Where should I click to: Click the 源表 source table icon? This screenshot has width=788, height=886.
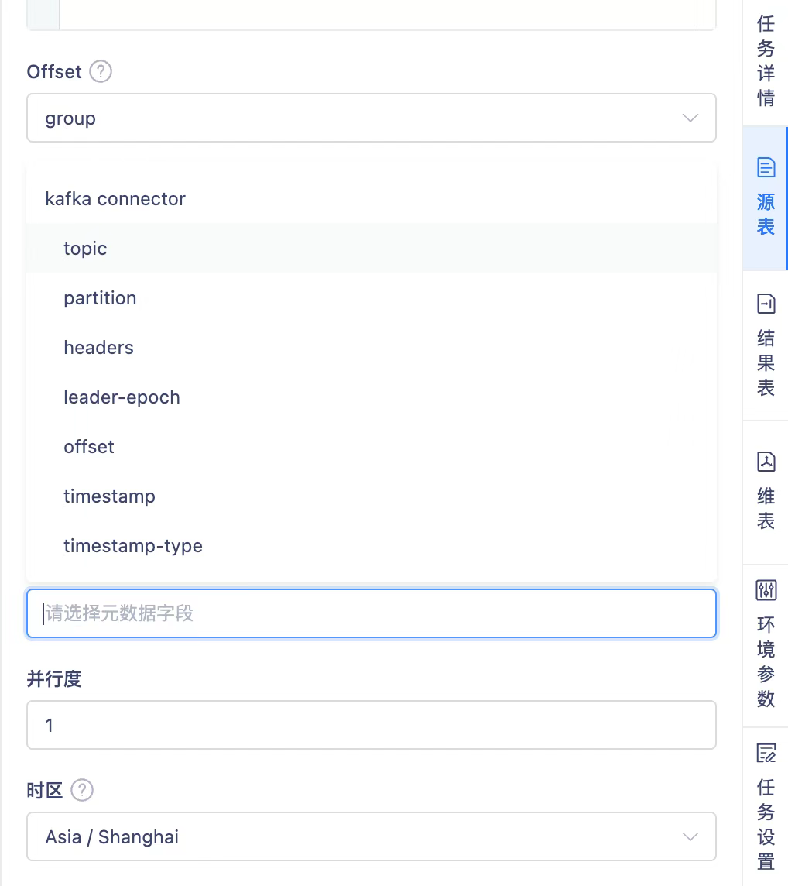pyautogui.click(x=766, y=167)
